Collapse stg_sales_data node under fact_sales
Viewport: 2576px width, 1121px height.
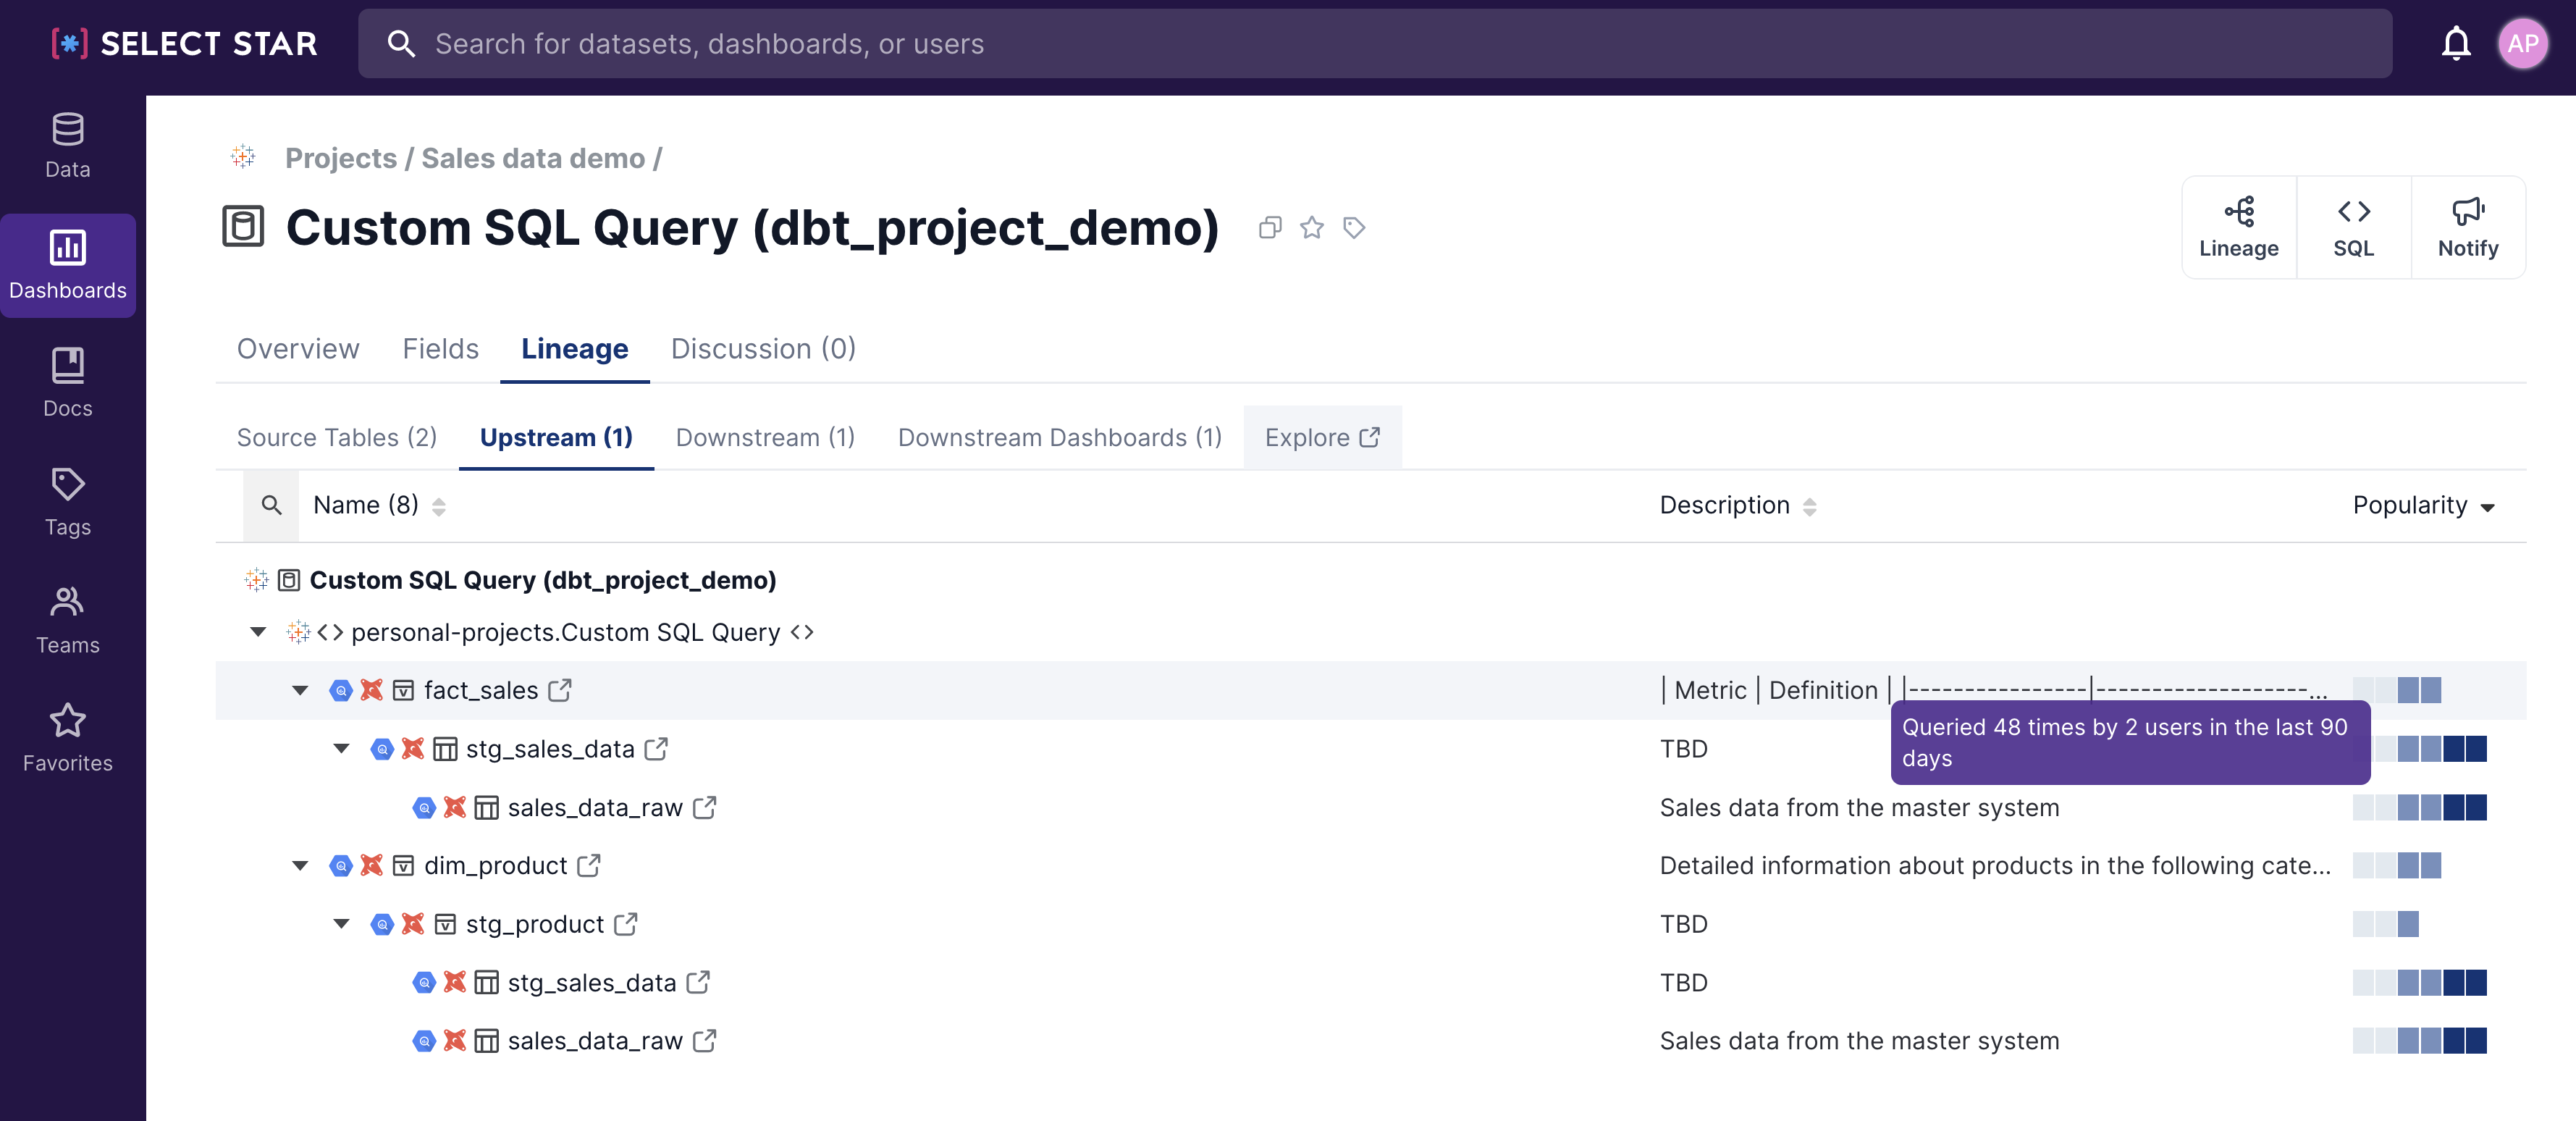point(342,749)
